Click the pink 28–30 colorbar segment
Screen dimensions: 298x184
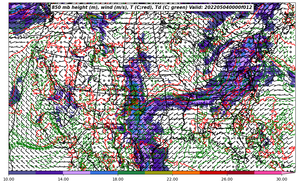coord(268,172)
